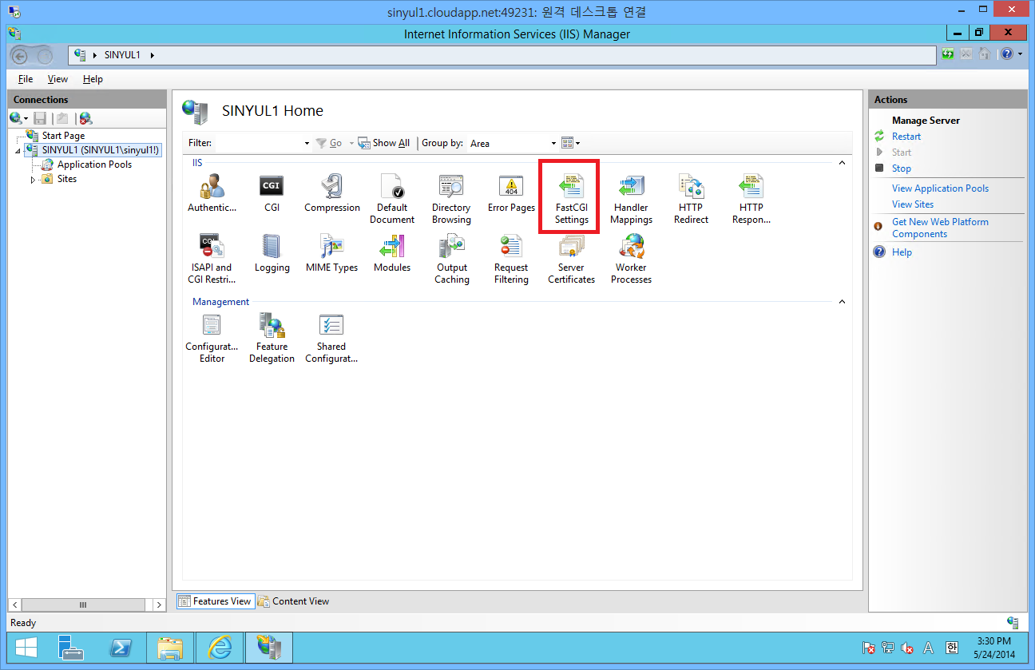Click the address bar showing SINYUL1
The width and height of the screenshot is (1035, 670).
pyautogui.click(x=503, y=55)
